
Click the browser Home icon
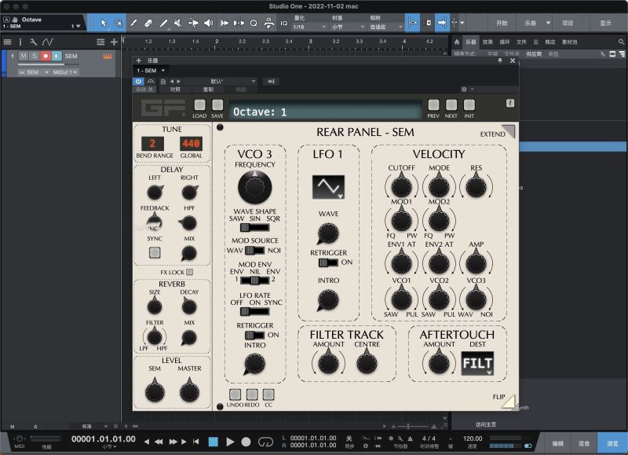[457, 42]
